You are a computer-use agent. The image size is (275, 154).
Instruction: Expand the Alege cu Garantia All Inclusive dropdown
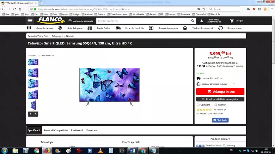click(234, 84)
